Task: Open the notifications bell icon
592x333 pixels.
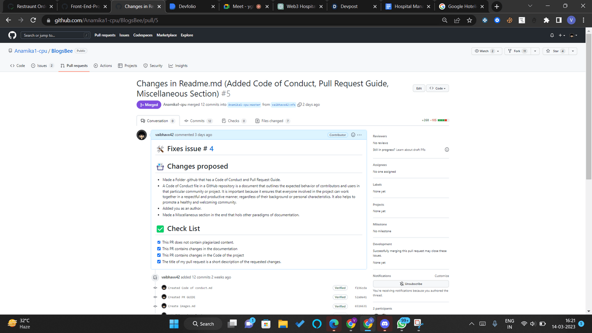Action: [x=552, y=35]
